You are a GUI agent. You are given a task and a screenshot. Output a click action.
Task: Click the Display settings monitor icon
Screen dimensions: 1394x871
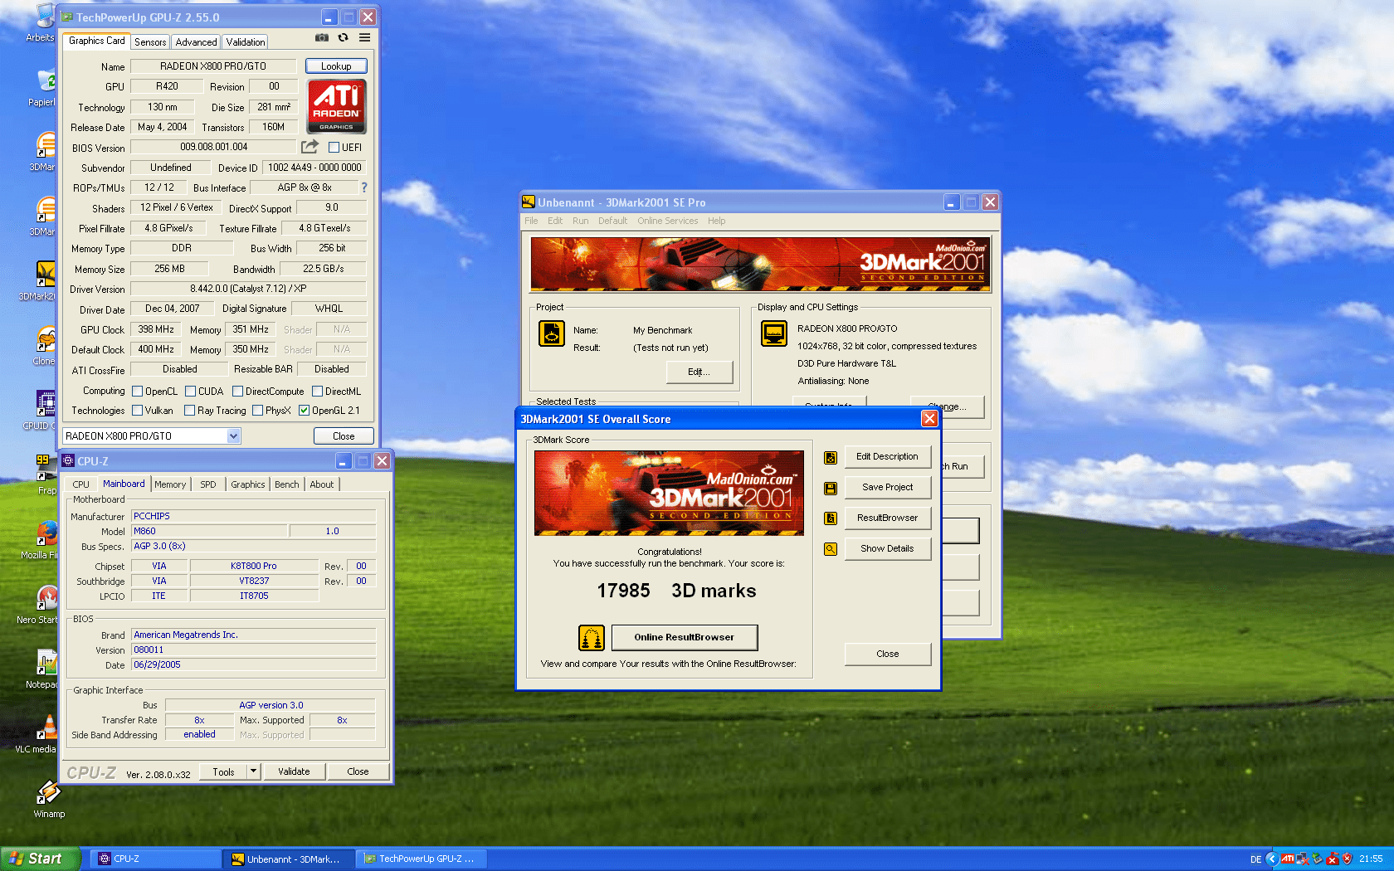[774, 333]
